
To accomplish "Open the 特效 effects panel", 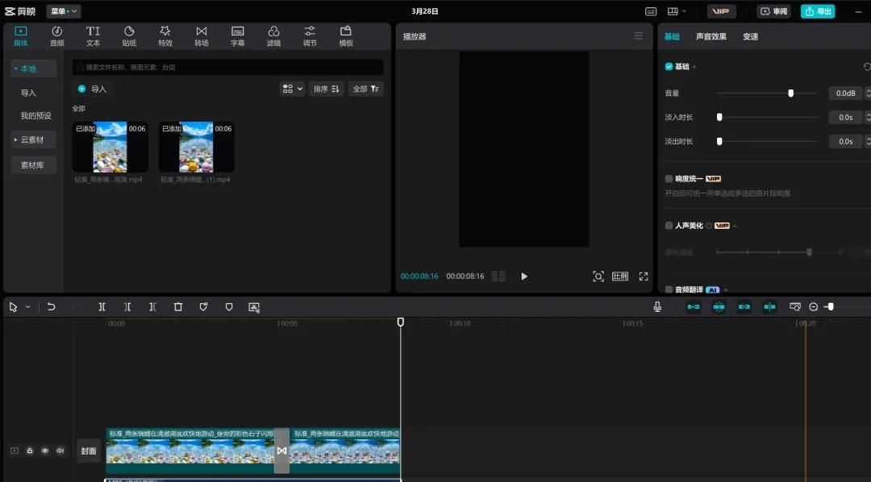I will [165, 36].
